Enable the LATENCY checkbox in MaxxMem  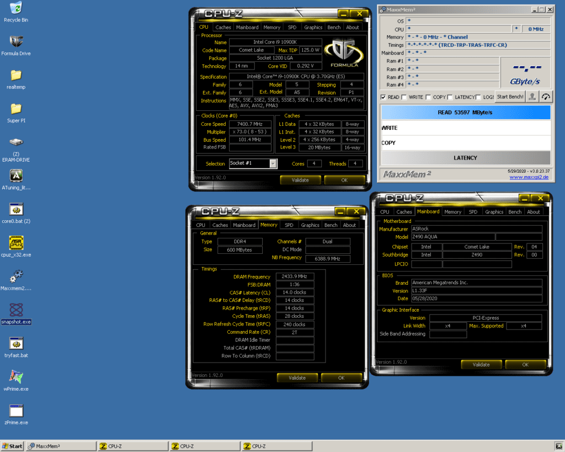pos(450,97)
